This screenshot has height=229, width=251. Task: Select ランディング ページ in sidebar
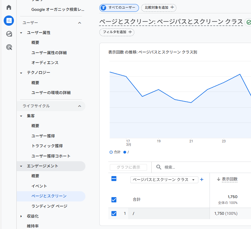pyautogui.click(x=49, y=206)
